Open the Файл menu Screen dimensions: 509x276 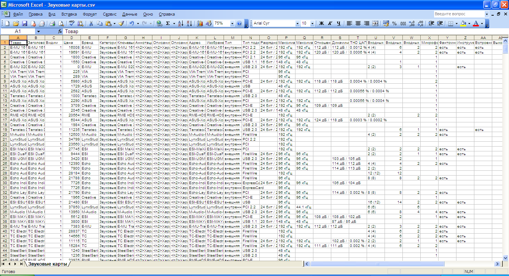point(18,14)
